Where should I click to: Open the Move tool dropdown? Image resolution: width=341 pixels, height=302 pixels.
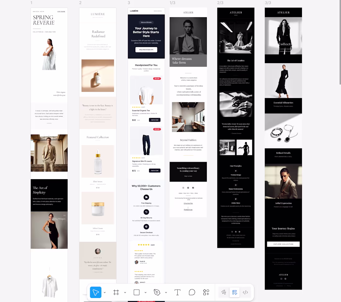coord(104,292)
